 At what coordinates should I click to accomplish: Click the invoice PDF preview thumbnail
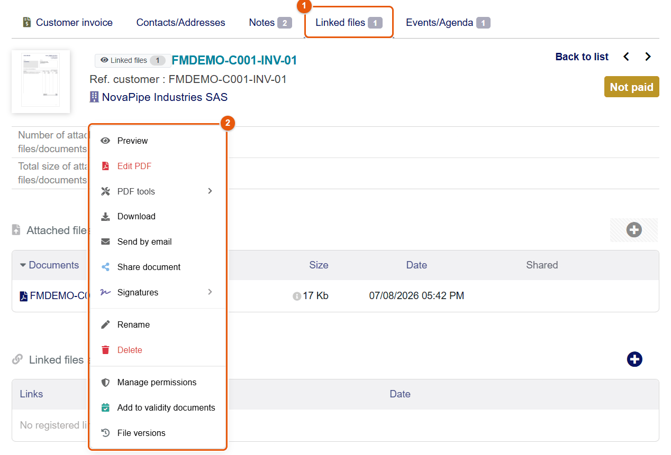[x=41, y=81]
